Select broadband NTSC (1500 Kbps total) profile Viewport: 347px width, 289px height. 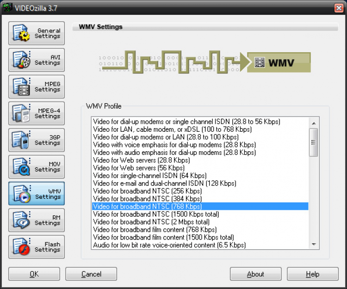200,214
